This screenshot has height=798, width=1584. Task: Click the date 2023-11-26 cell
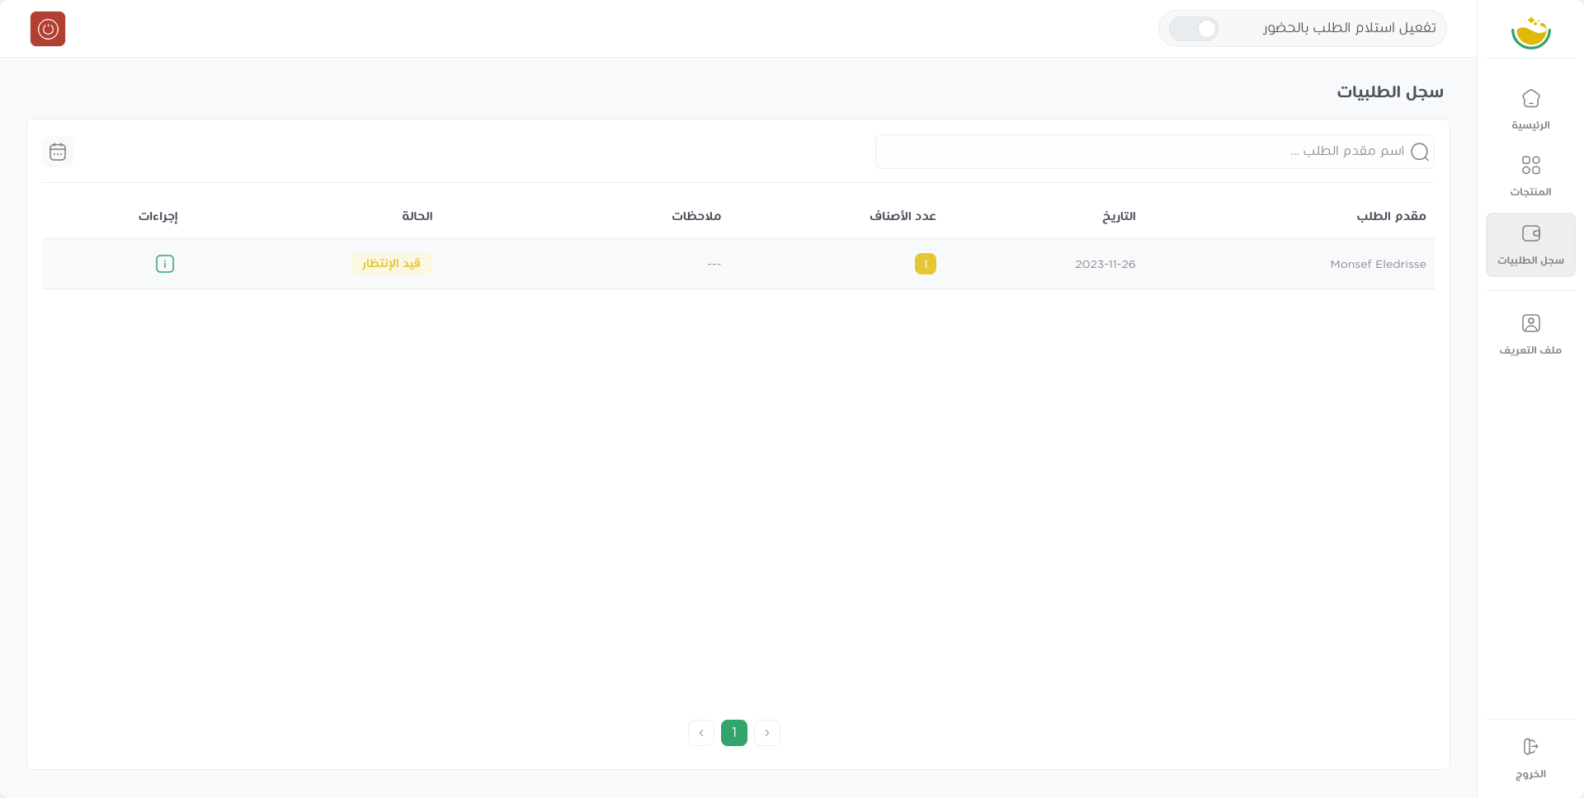1105,264
